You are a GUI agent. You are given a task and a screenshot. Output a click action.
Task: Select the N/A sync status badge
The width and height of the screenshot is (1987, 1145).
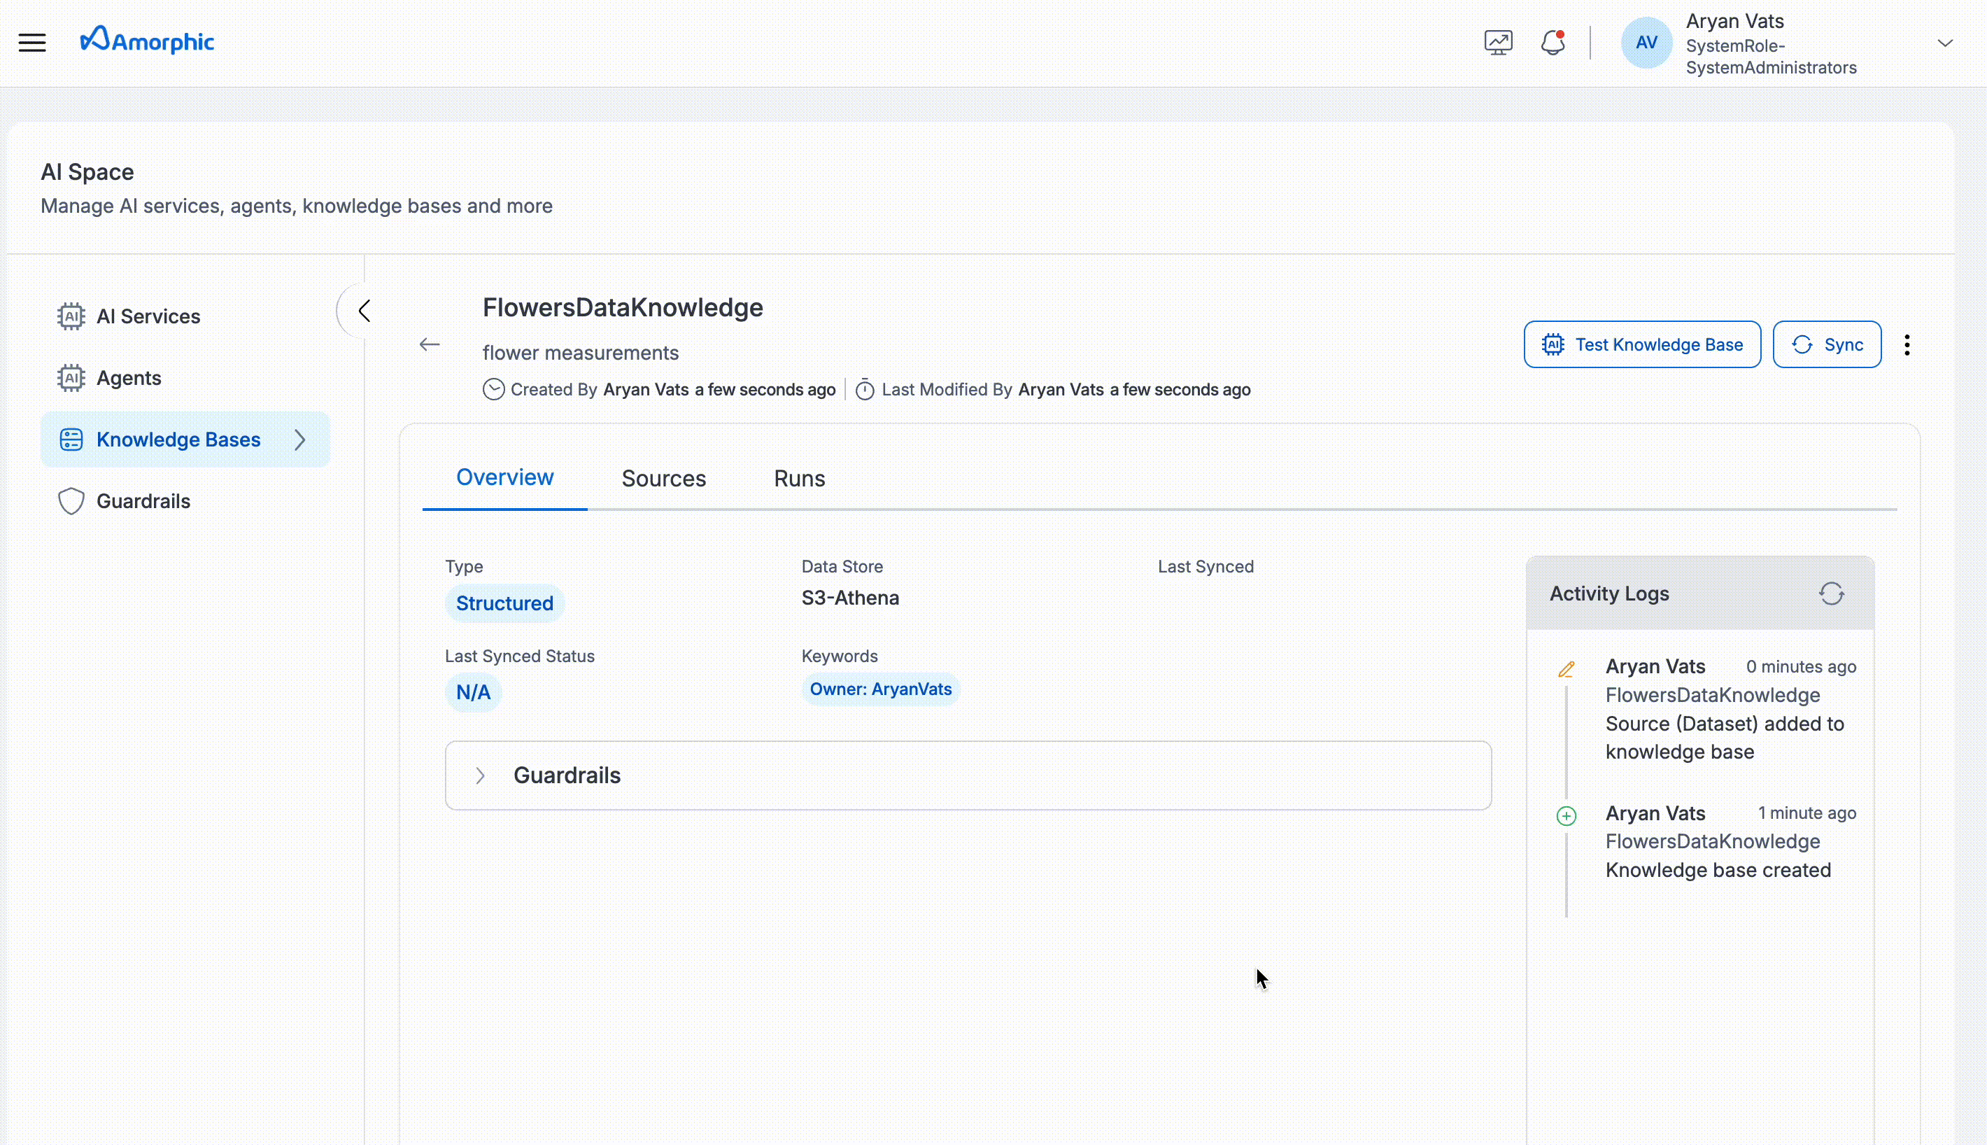coord(474,692)
